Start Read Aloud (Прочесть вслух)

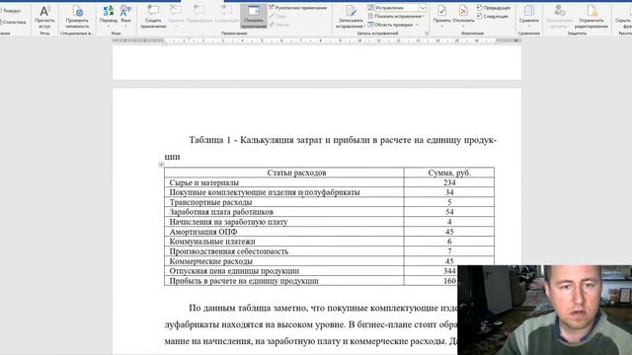point(44,17)
